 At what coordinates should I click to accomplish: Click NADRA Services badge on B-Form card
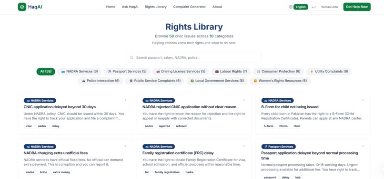coord(277,100)
